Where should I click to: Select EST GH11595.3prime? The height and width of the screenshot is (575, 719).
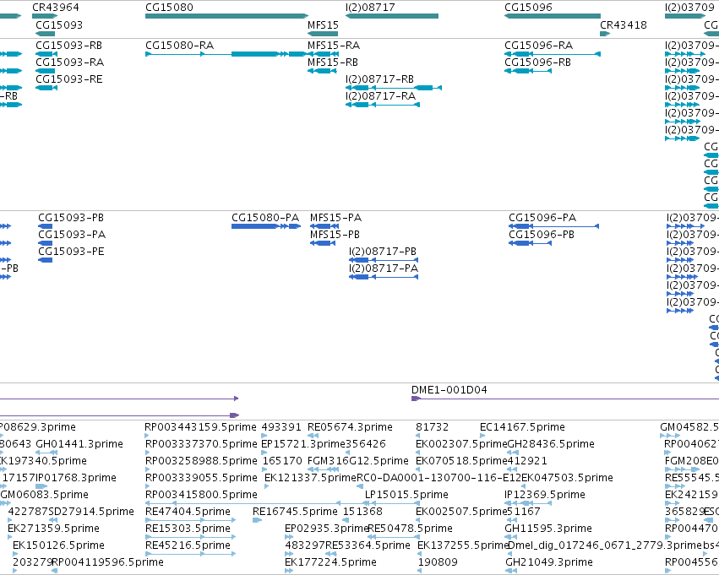pyautogui.click(x=548, y=529)
